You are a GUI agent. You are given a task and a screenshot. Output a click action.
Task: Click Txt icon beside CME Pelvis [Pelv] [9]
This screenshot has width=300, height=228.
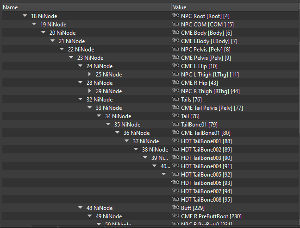click(175, 57)
